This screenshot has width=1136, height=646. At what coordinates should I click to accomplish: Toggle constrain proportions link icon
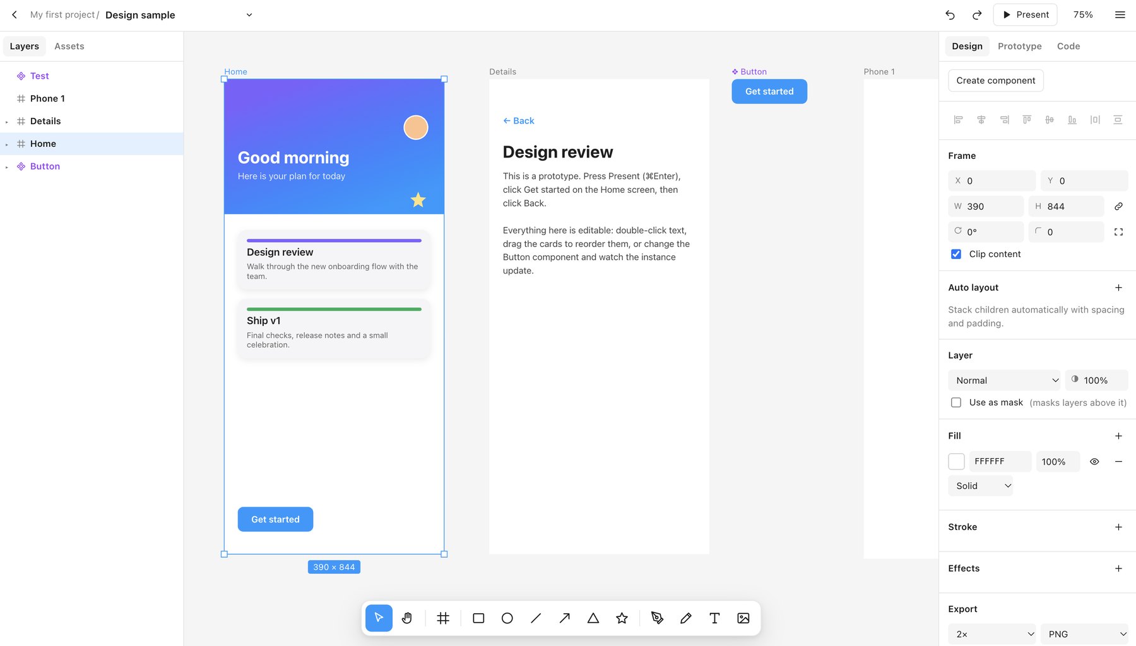[1118, 206]
